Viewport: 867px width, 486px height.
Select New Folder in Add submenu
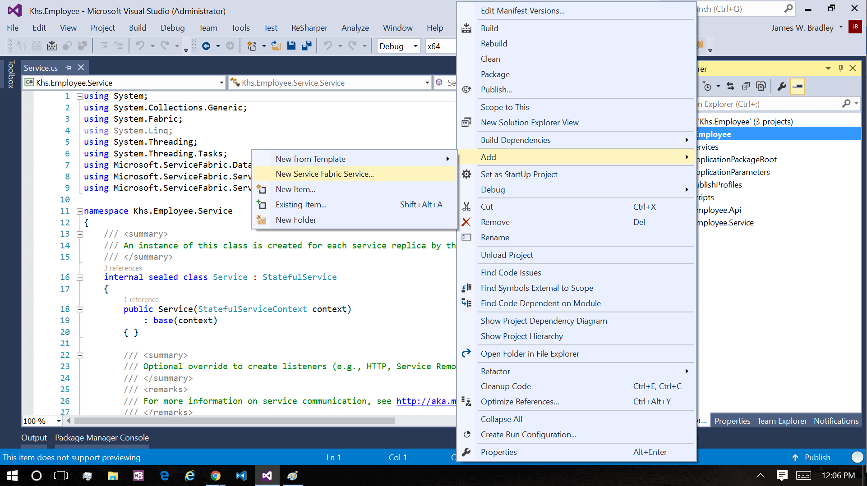click(354, 220)
